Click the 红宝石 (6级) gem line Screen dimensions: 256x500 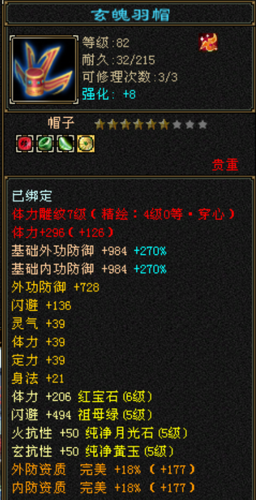82,397
